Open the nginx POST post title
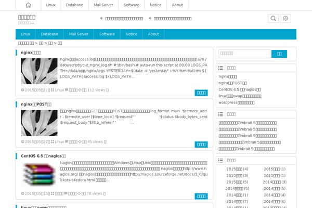The image size is (312, 208). 36,105
